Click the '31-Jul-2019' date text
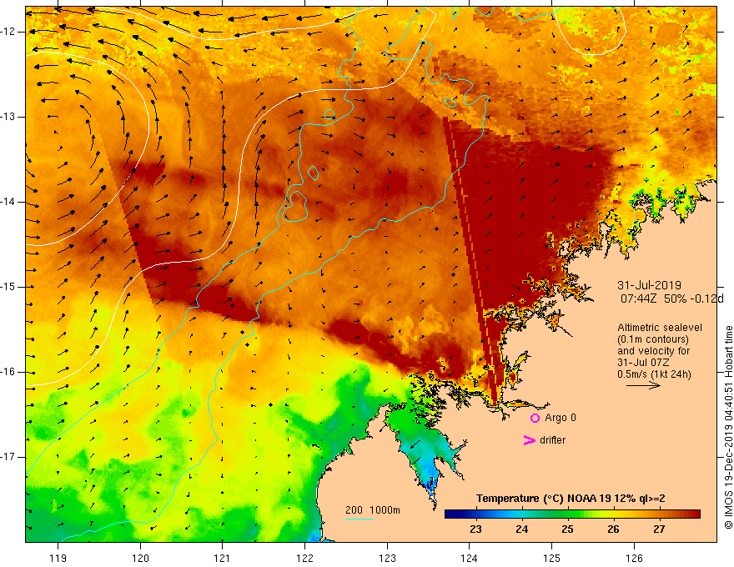Screen dimensions: 734x567 point(649,285)
